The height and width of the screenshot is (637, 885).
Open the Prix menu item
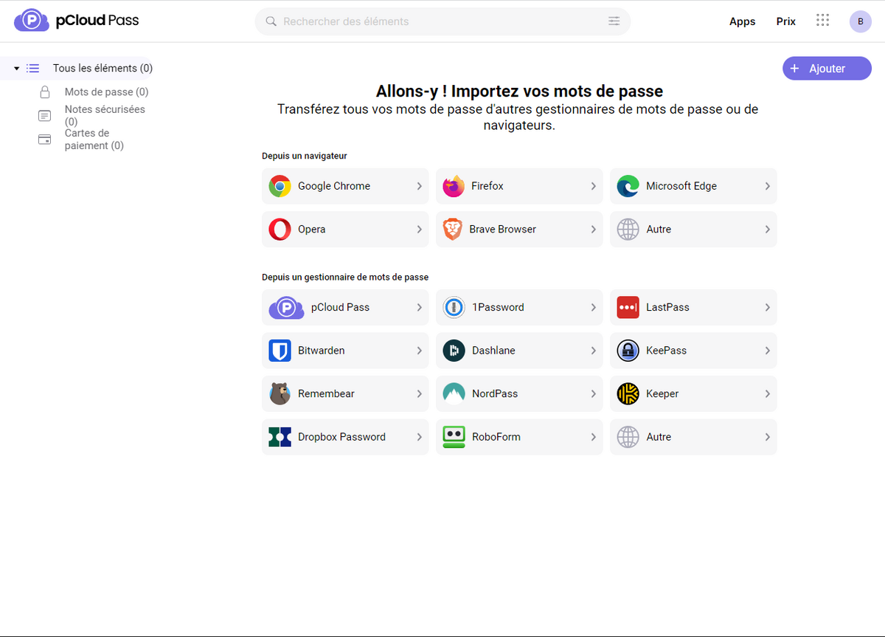click(786, 21)
